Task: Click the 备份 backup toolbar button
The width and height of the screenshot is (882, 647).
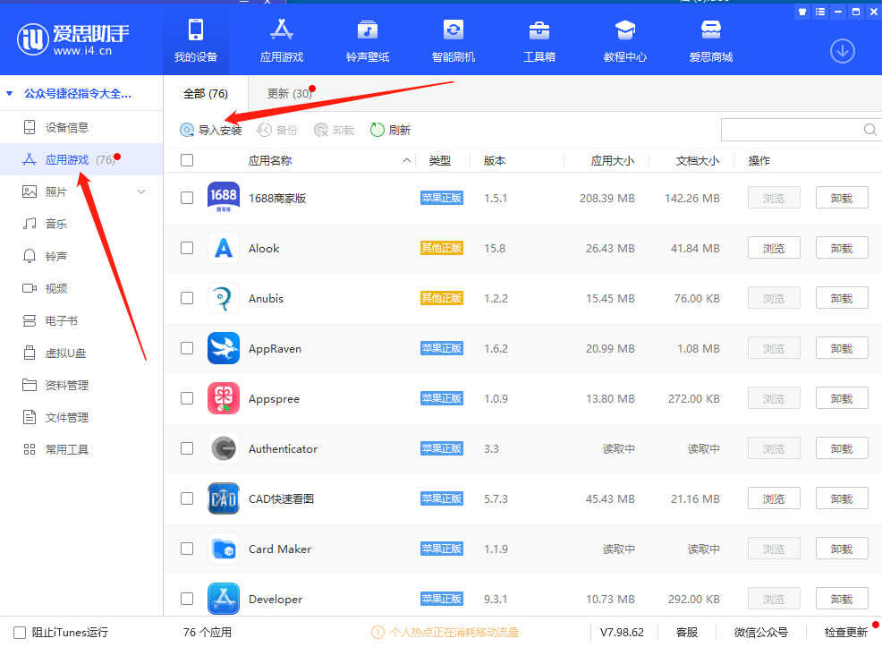Action: pos(276,130)
